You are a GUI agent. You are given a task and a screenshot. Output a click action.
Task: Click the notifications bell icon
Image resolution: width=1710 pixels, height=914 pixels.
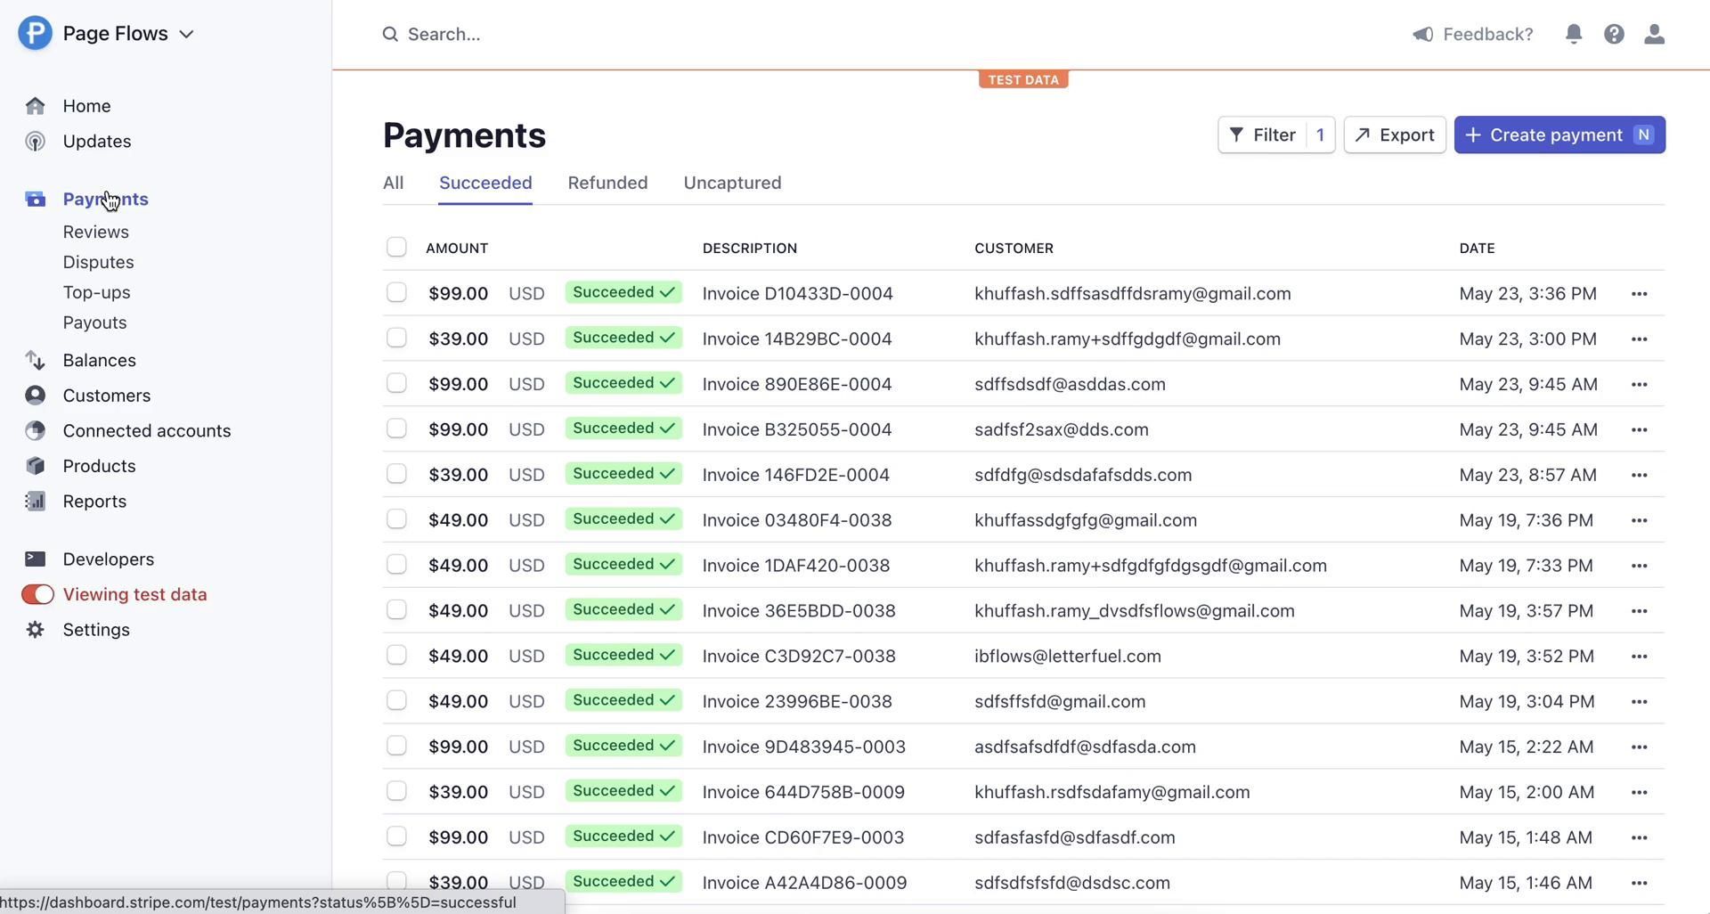pos(1574,34)
